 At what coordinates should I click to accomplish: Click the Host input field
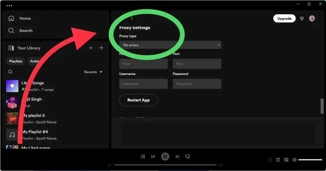pos(144,64)
